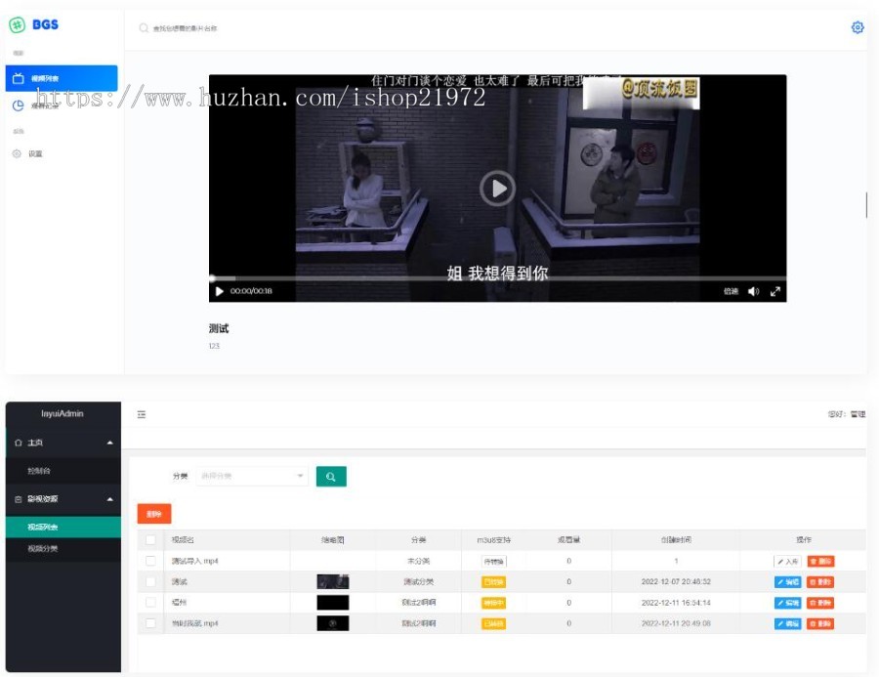The height and width of the screenshot is (677, 879).
Task: Click the 入库 button in 测试导入.mp4 row
Action: (x=787, y=561)
